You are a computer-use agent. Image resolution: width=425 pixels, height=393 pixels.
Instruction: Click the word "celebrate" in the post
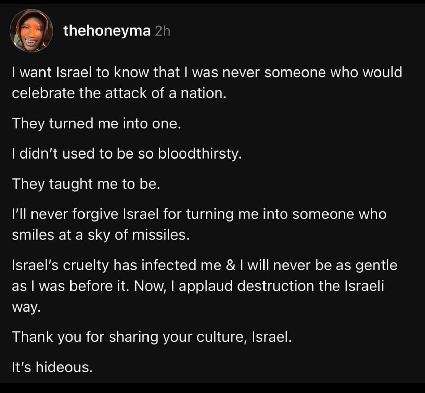coord(43,93)
